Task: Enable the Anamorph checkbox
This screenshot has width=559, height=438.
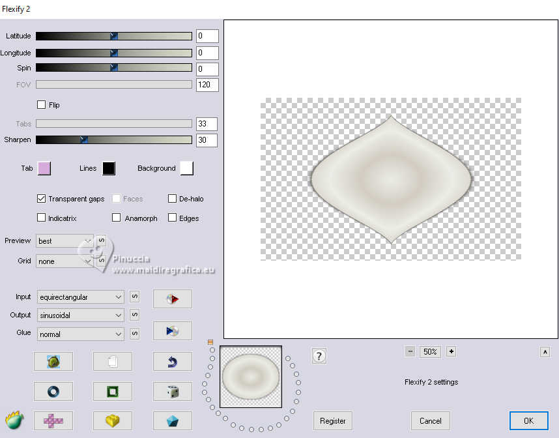Action: pos(116,218)
